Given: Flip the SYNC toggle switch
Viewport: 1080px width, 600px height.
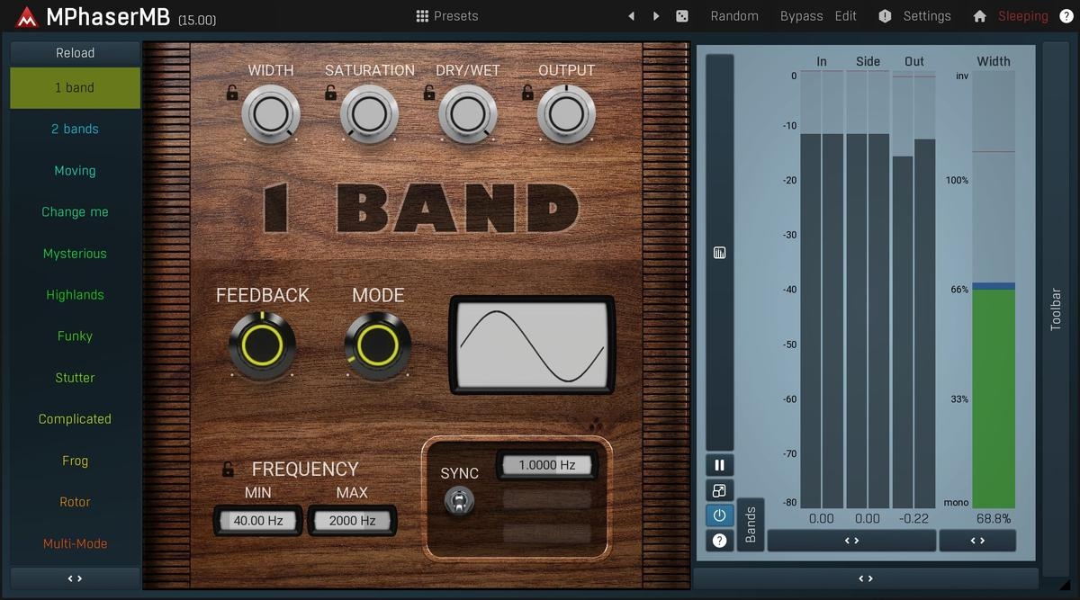Looking at the screenshot, I should [459, 500].
